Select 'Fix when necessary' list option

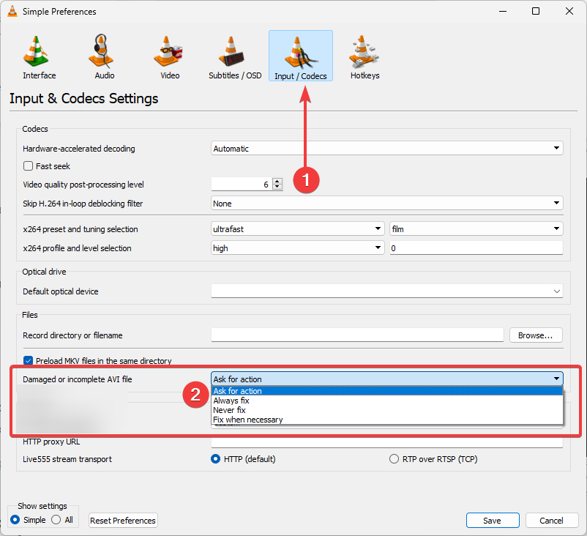[386, 420]
